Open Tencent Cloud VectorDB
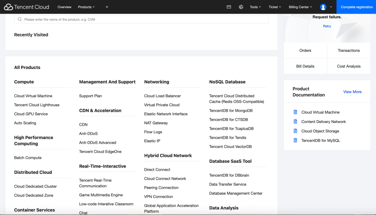 coord(230,147)
